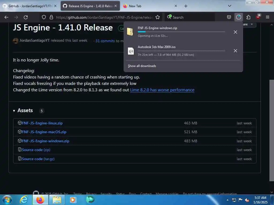Close the New Tab tab

176,6
